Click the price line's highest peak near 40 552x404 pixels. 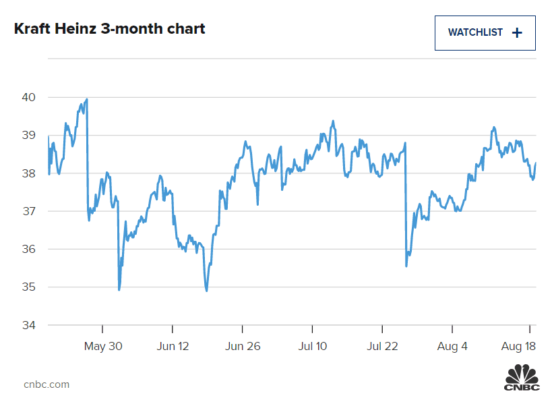click(x=88, y=99)
